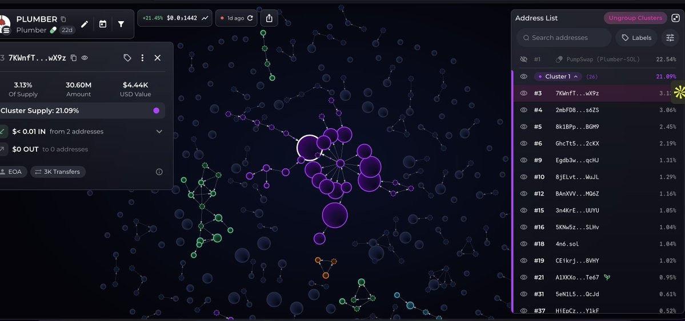Expand the IN from 2 addresses row

point(159,131)
